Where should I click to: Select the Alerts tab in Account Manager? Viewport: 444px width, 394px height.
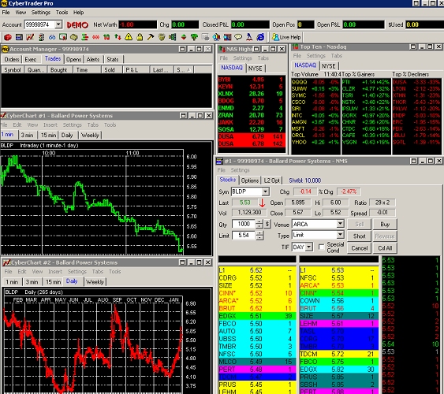point(93,59)
